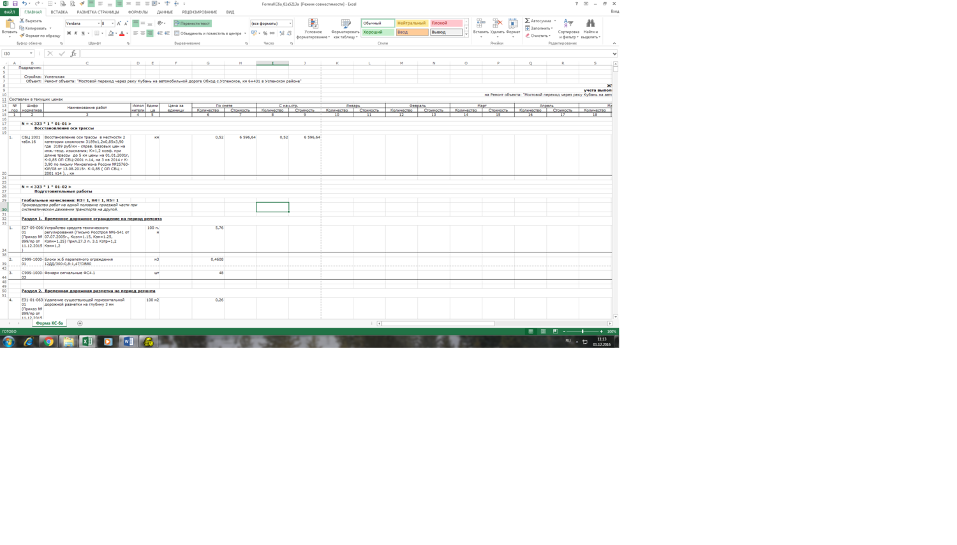Undo the last action
The height and width of the screenshot is (545, 957).
pyautogui.click(x=24, y=4)
